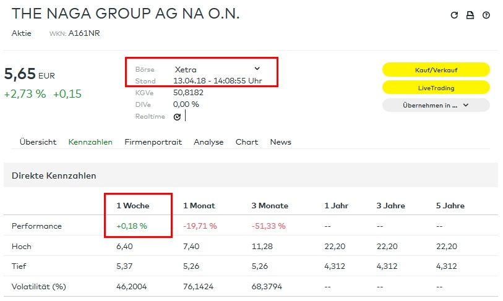Open the Firmenportrait tab
Screen dimensions: 503x301
(x=153, y=142)
